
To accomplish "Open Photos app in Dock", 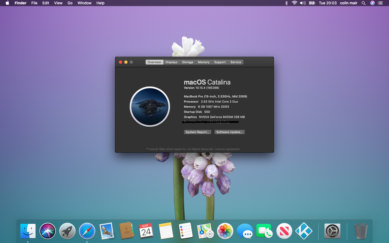I will click(x=225, y=231).
